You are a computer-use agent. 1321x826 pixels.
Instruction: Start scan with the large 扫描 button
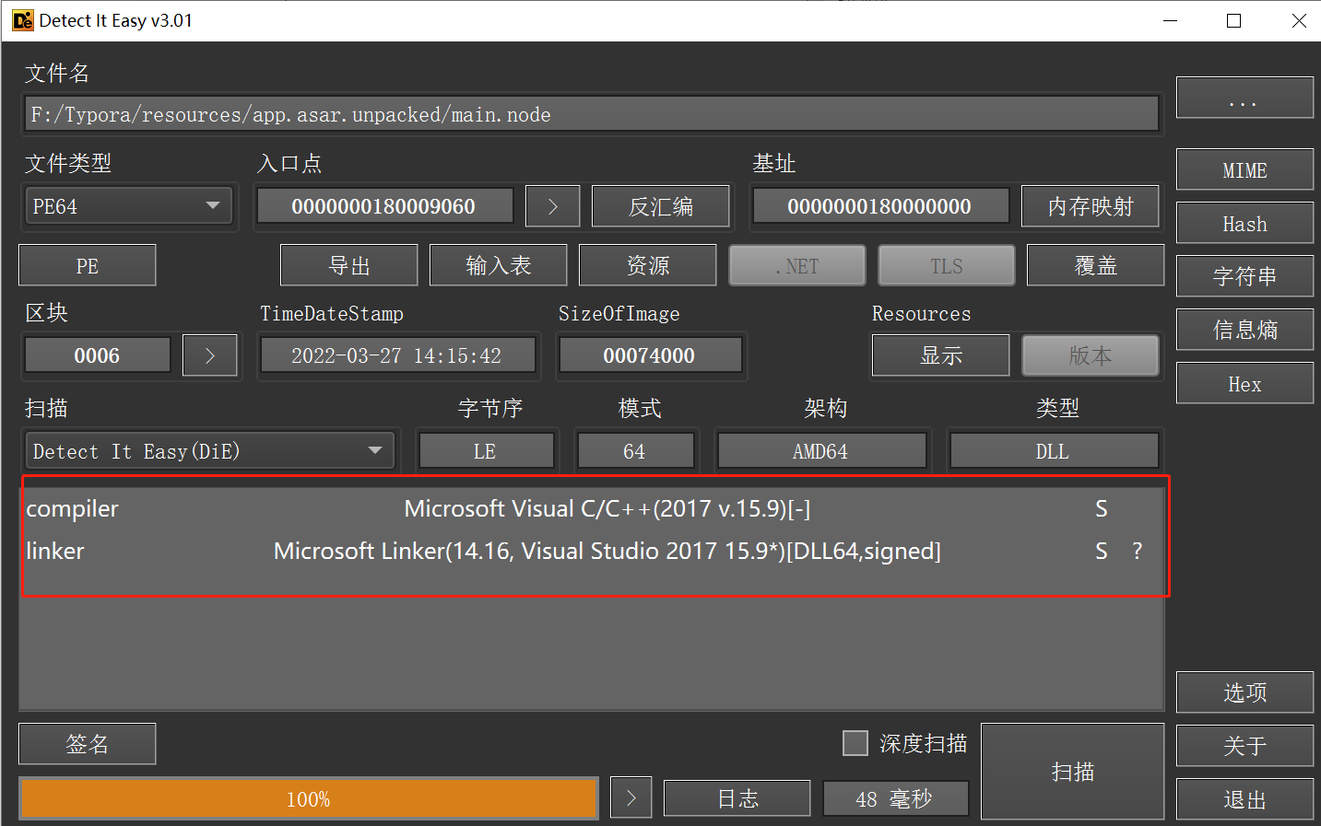[1073, 772]
